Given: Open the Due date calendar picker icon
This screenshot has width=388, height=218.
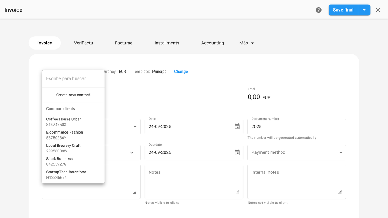Looking at the screenshot, I should pos(237,152).
